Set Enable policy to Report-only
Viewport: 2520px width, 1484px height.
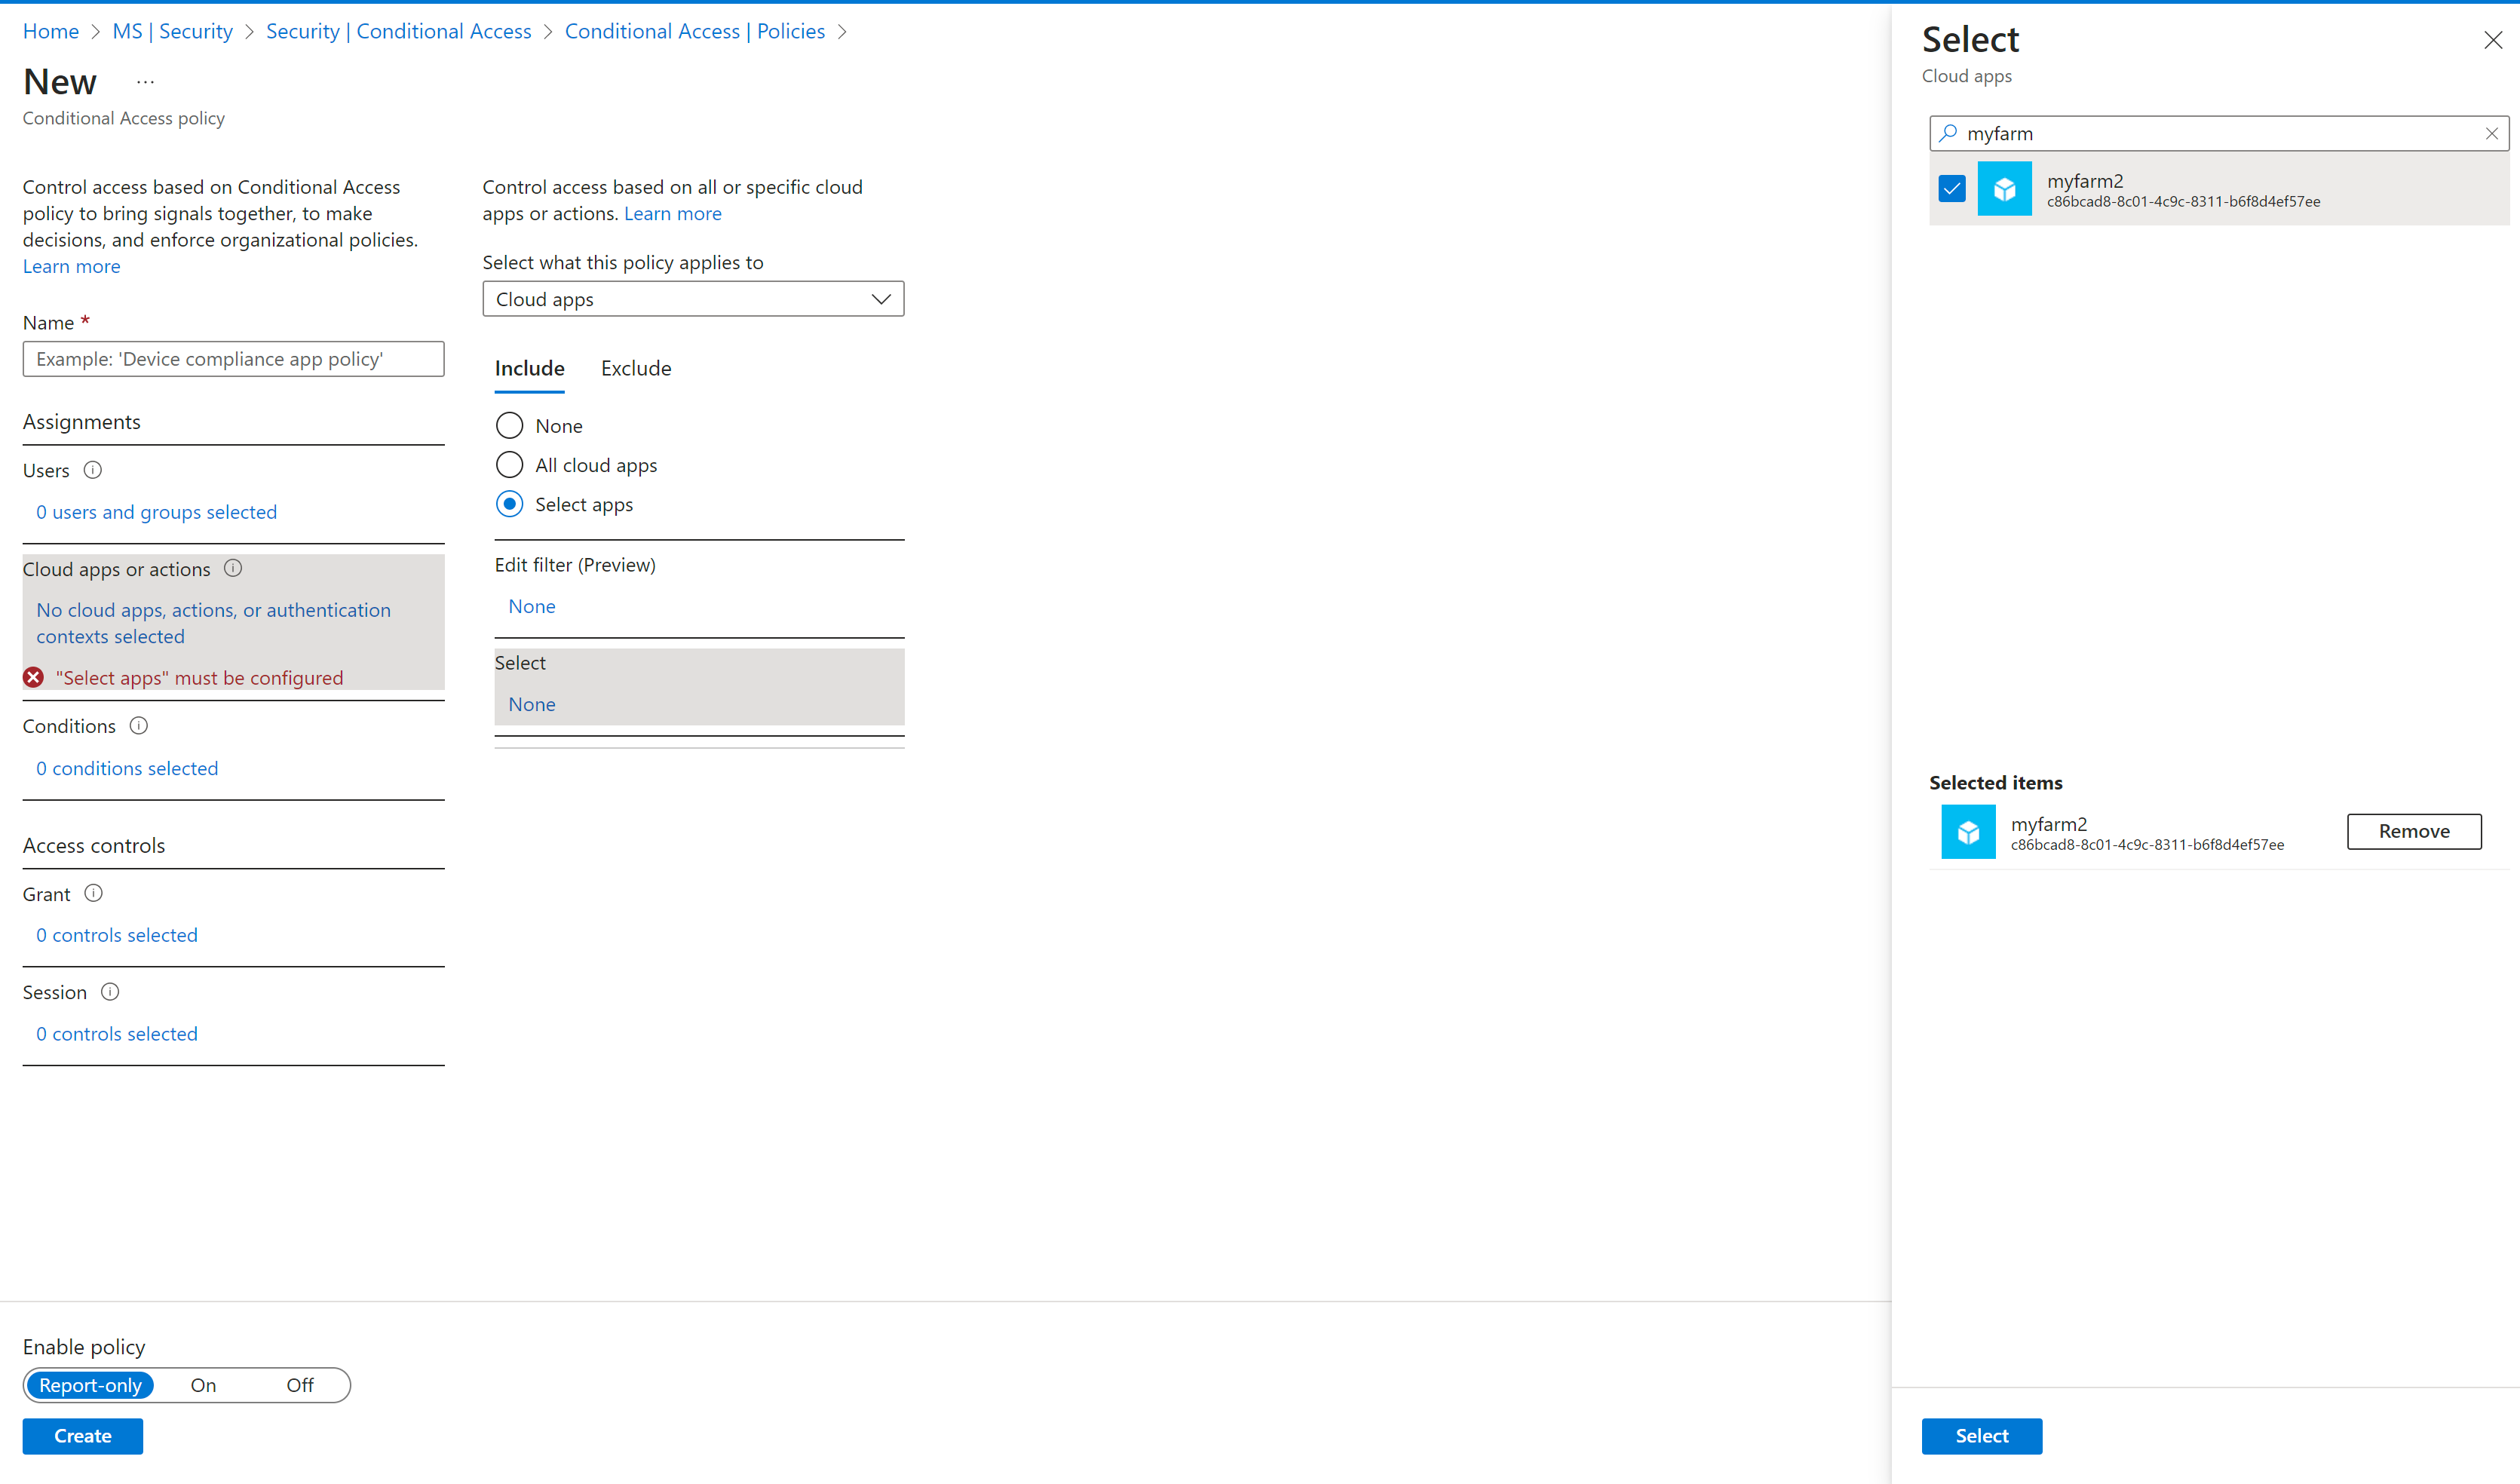(x=90, y=1385)
